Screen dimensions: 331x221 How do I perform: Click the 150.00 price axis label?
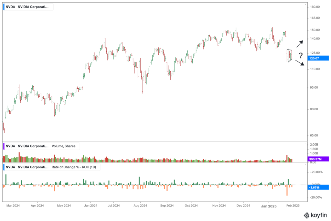click(x=315, y=30)
